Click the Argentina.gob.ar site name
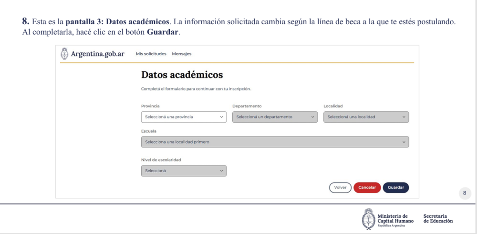 coord(97,54)
